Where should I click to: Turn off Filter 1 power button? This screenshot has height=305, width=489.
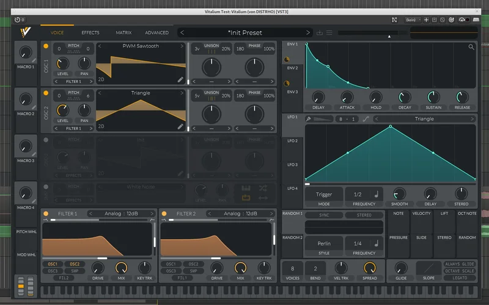coord(46,214)
